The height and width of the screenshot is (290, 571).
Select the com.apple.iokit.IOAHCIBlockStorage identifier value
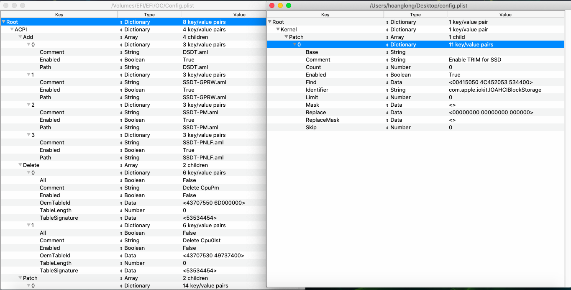495,90
